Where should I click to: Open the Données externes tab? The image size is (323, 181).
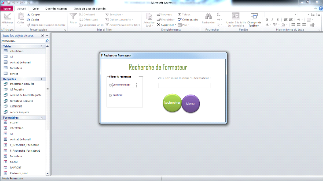point(56,8)
